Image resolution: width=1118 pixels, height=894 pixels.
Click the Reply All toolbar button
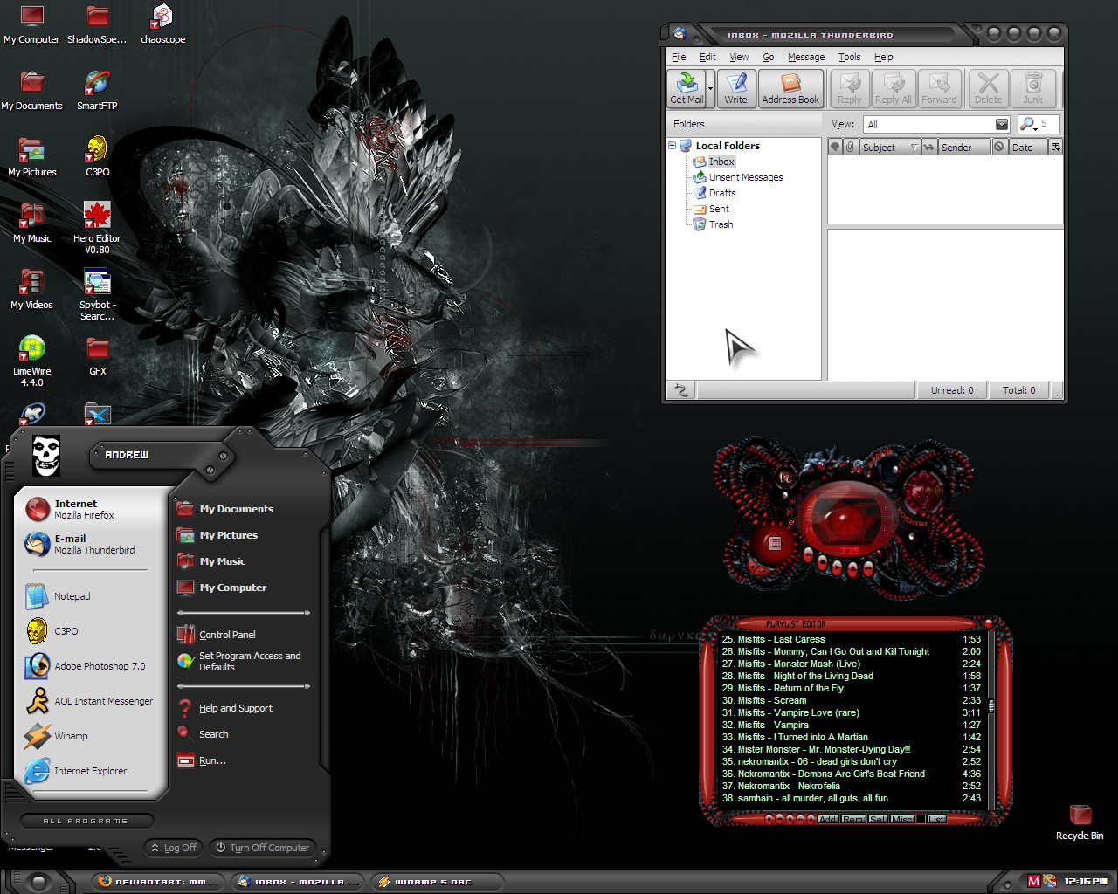click(893, 88)
